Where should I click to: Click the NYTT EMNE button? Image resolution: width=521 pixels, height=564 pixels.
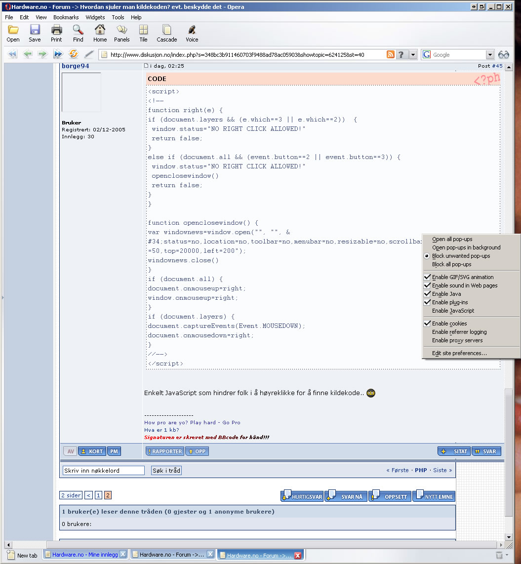[x=434, y=496]
